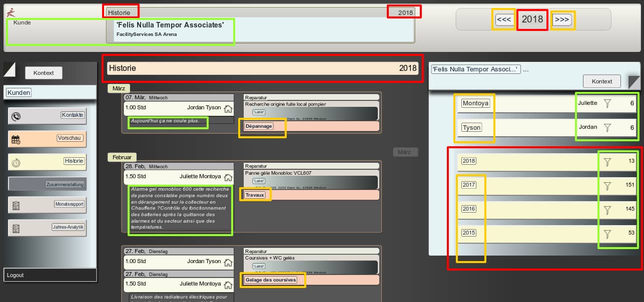Click the calendar icon beside Vorschau
The height and width of the screenshot is (302, 644).
pyautogui.click(x=16, y=140)
